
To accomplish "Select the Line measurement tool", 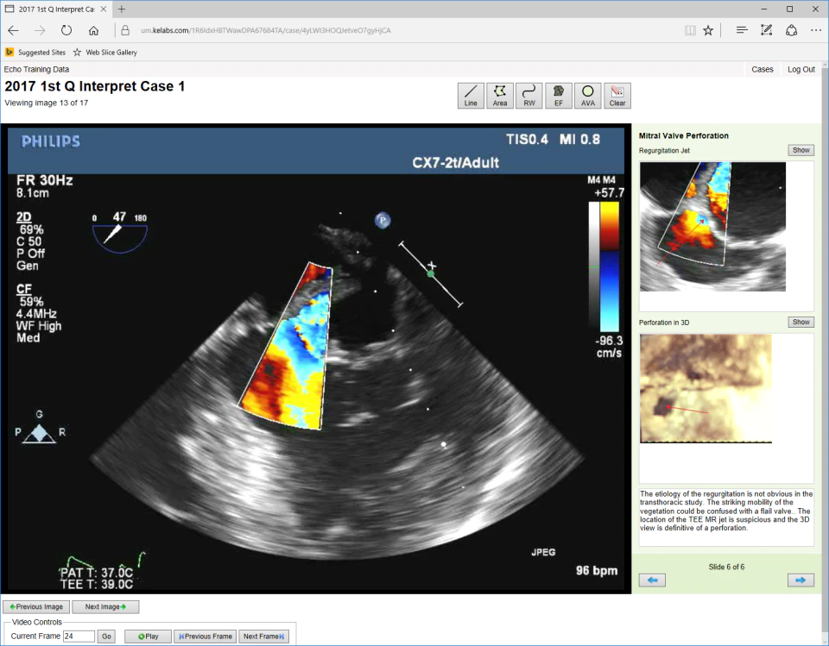I will pos(471,96).
